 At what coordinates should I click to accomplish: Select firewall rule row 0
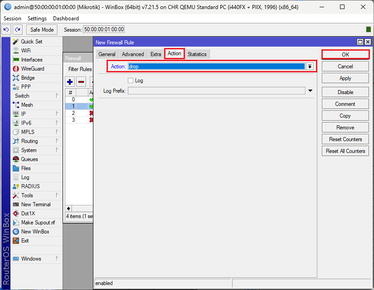[79, 99]
